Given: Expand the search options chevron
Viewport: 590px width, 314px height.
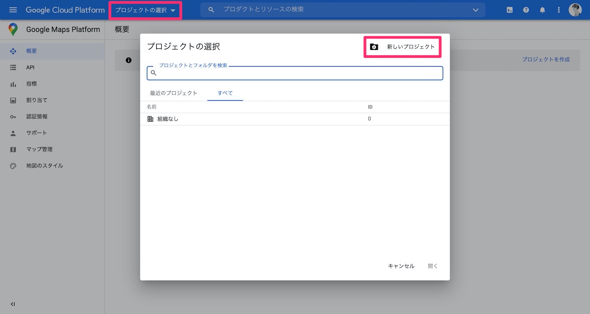Looking at the screenshot, I should (476, 10).
